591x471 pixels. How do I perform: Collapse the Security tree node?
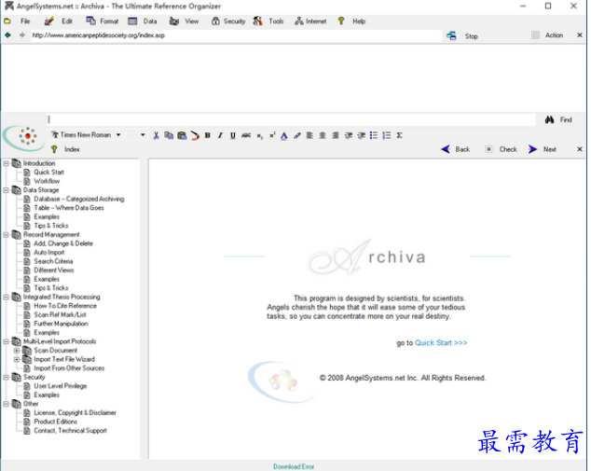6,377
